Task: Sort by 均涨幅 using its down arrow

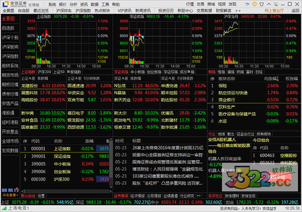Action: (277, 78)
